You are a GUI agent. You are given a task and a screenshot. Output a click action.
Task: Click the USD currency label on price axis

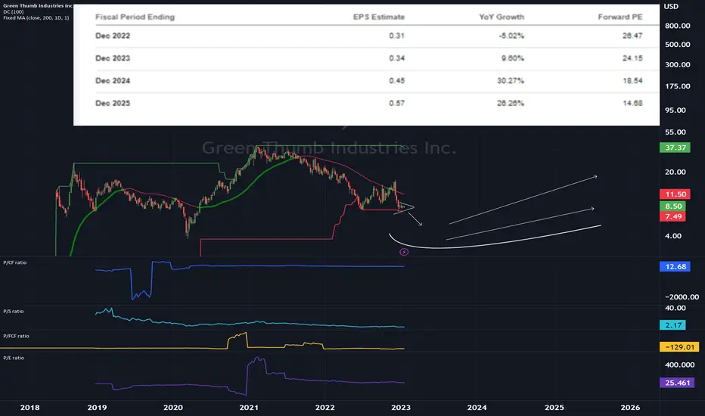671,6
